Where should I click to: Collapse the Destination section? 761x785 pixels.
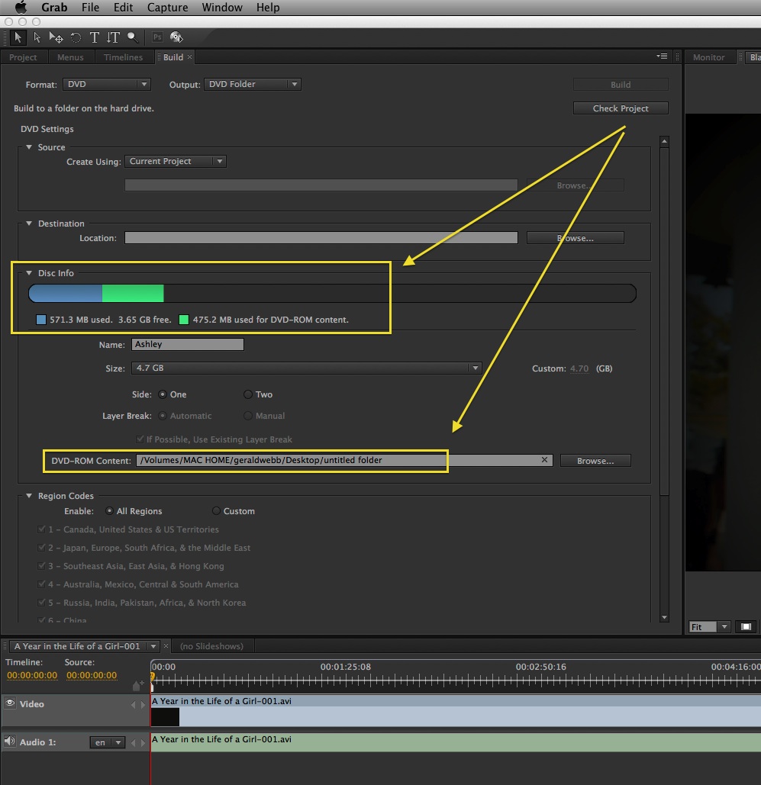pyautogui.click(x=29, y=224)
